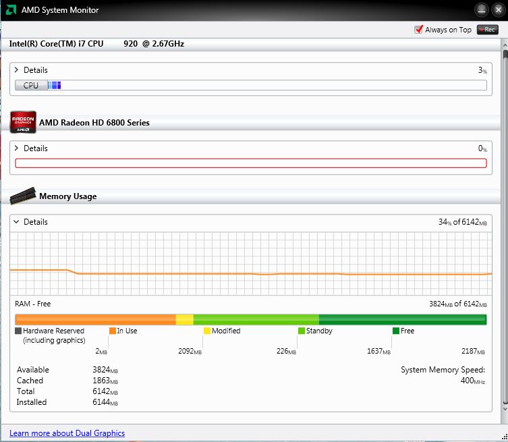The image size is (508, 442).
Task: Click the Modified 226MB value
Action: [286, 352]
